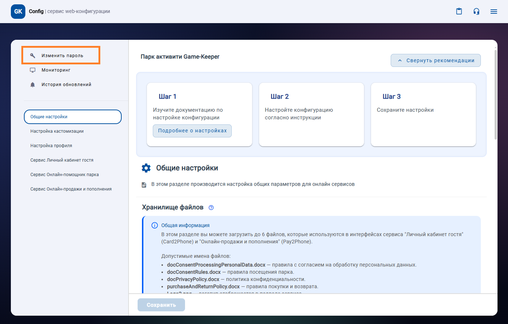Select Общие настройки in the sidebar
508x324 pixels.
[x=72, y=117]
